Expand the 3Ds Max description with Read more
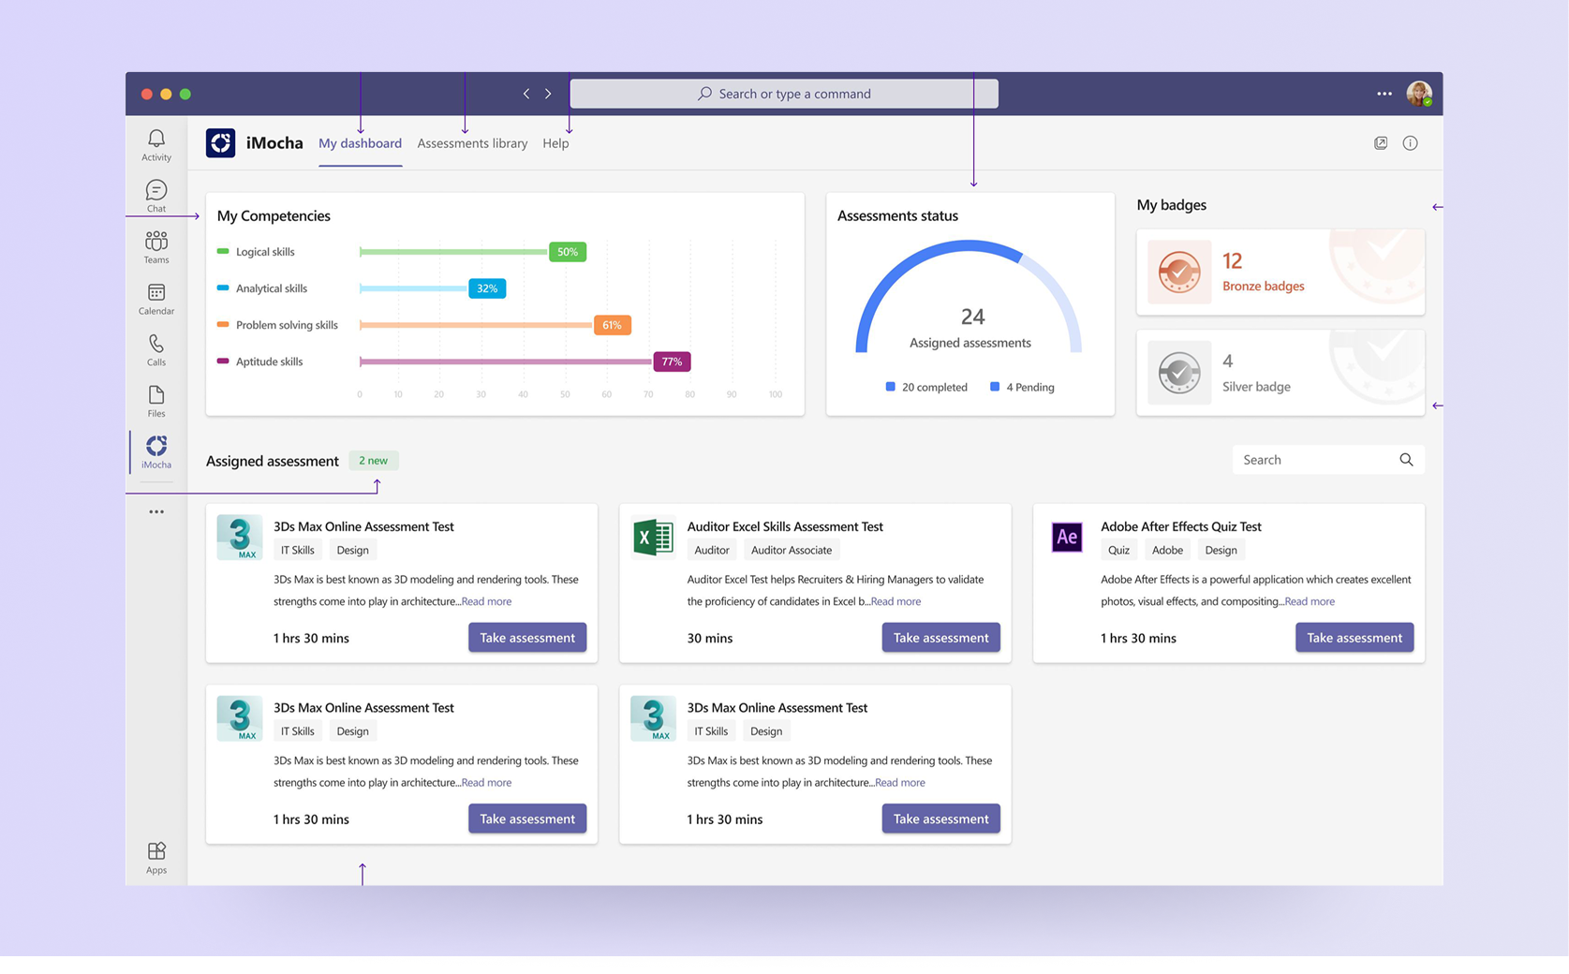This screenshot has height=974, width=1569. 485,601
